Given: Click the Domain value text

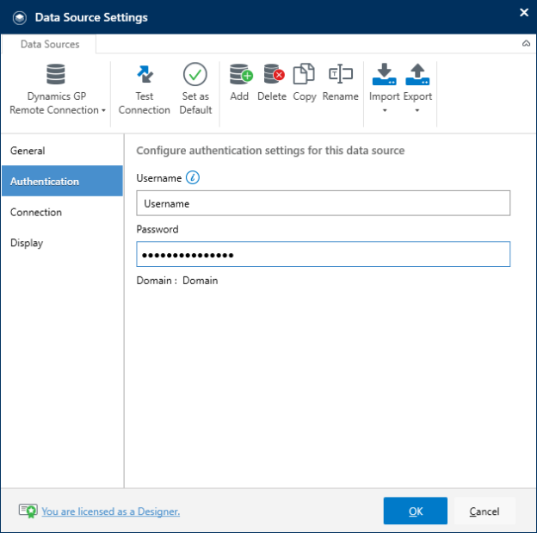Looking at the screenshot, I should (200, 281).
